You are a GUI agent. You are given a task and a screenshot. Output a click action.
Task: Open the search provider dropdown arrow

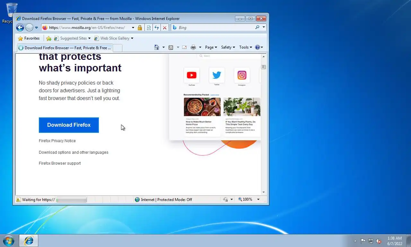pyautogui.click(x=264, y=28)
